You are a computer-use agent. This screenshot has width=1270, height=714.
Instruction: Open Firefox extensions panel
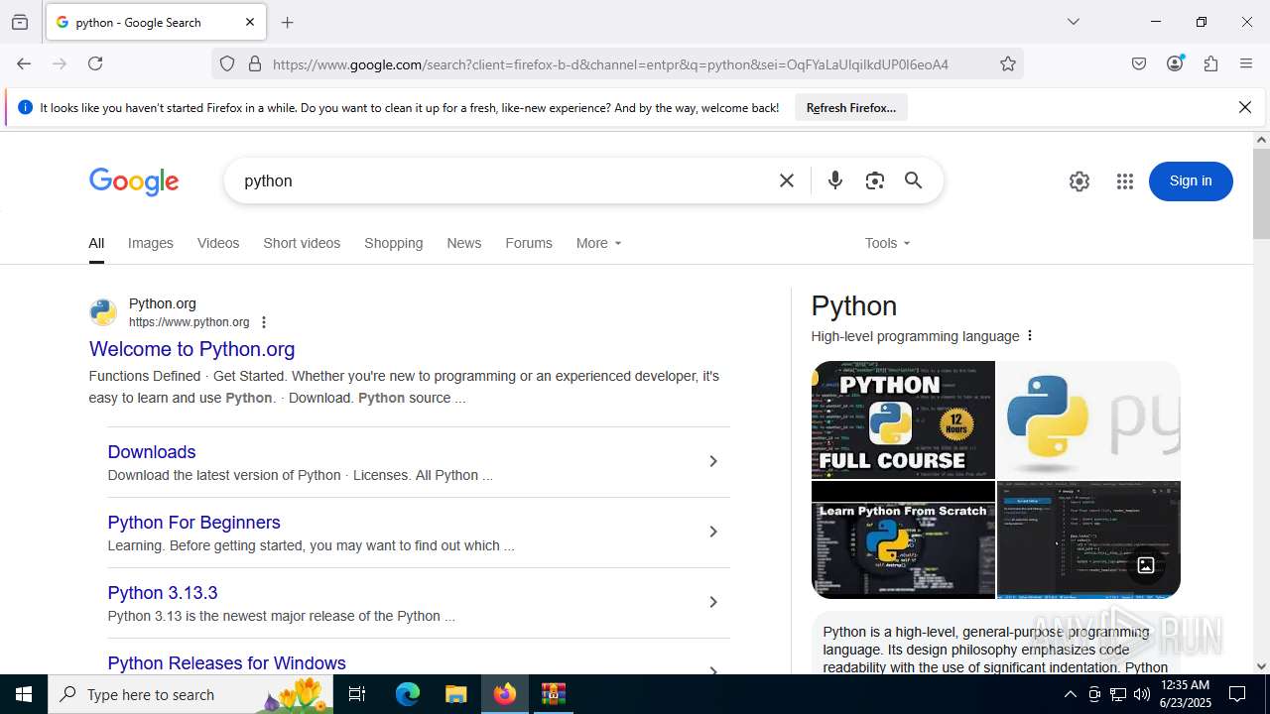click(1210, 63)
